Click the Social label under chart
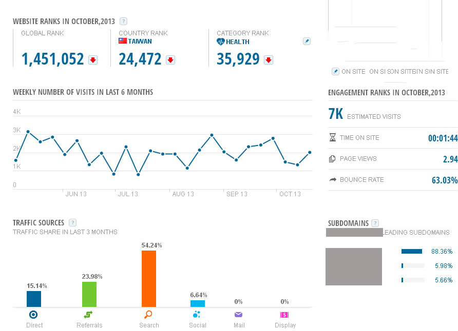This screenshot has height=331, width=458. 198,325
